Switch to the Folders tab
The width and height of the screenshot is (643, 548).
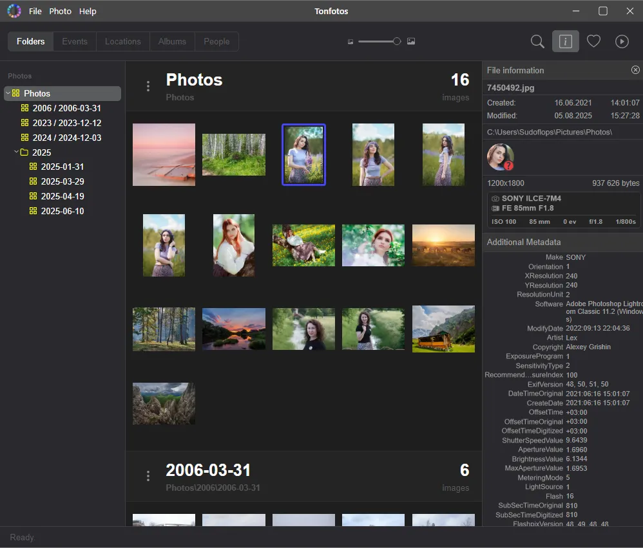click(31, 41)
